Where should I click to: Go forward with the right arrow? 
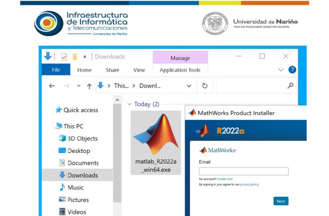pos(66,86)
